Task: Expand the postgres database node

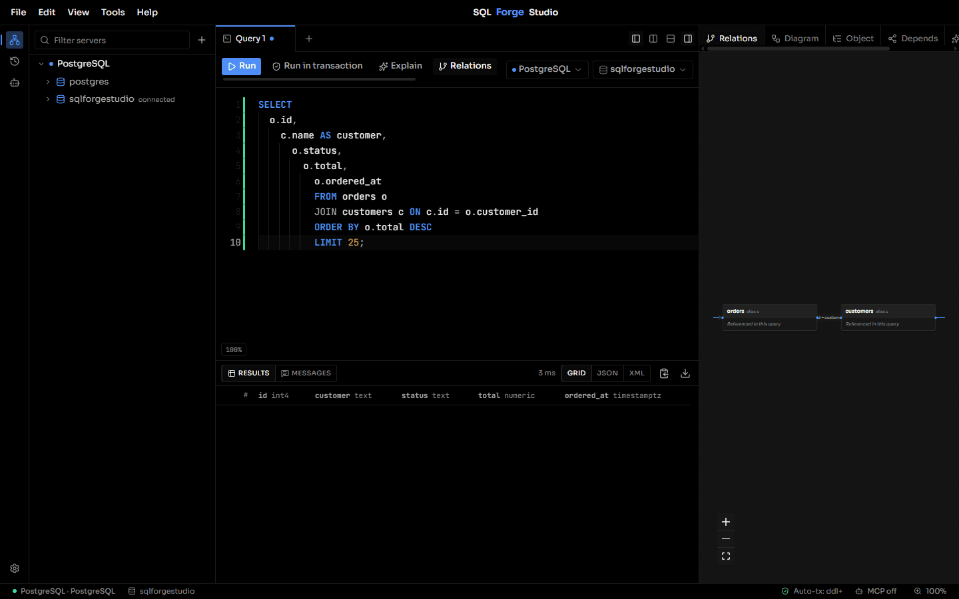Action: pos(48,82)
